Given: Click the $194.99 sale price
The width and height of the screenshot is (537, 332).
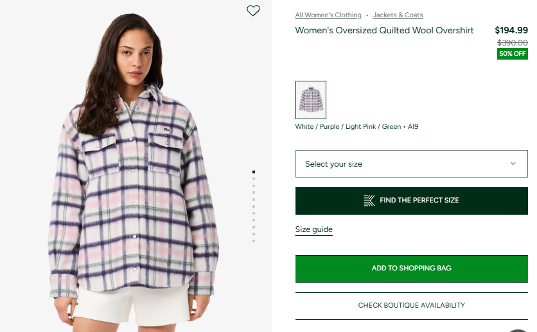Looking at the screenshot, I should pyautogui.click(x=511, y=30).
